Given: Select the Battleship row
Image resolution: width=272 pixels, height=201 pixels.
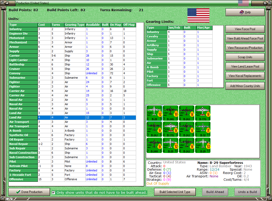Looking at the screenshot, I should point(72,64).
